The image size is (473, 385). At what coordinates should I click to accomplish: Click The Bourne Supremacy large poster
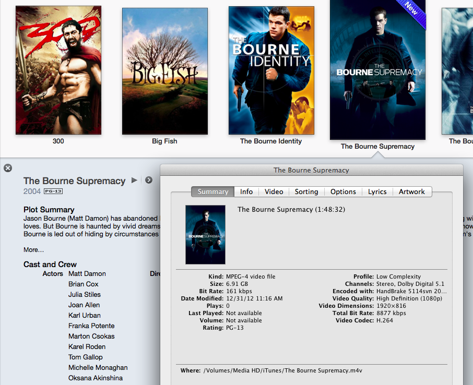(377, 69)
